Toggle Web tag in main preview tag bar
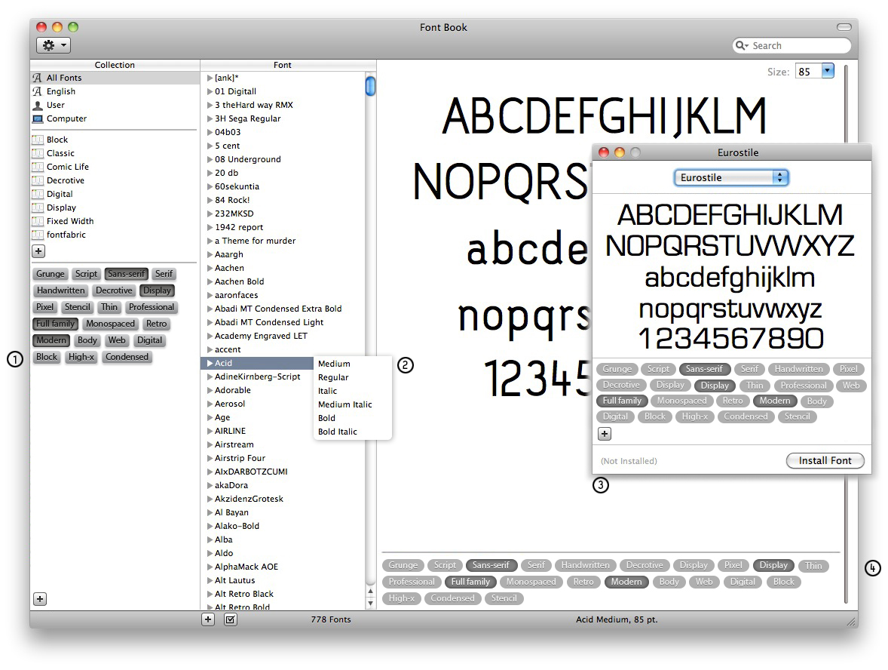The width and height of the screenshot is (888, 670). coord(704,582)
